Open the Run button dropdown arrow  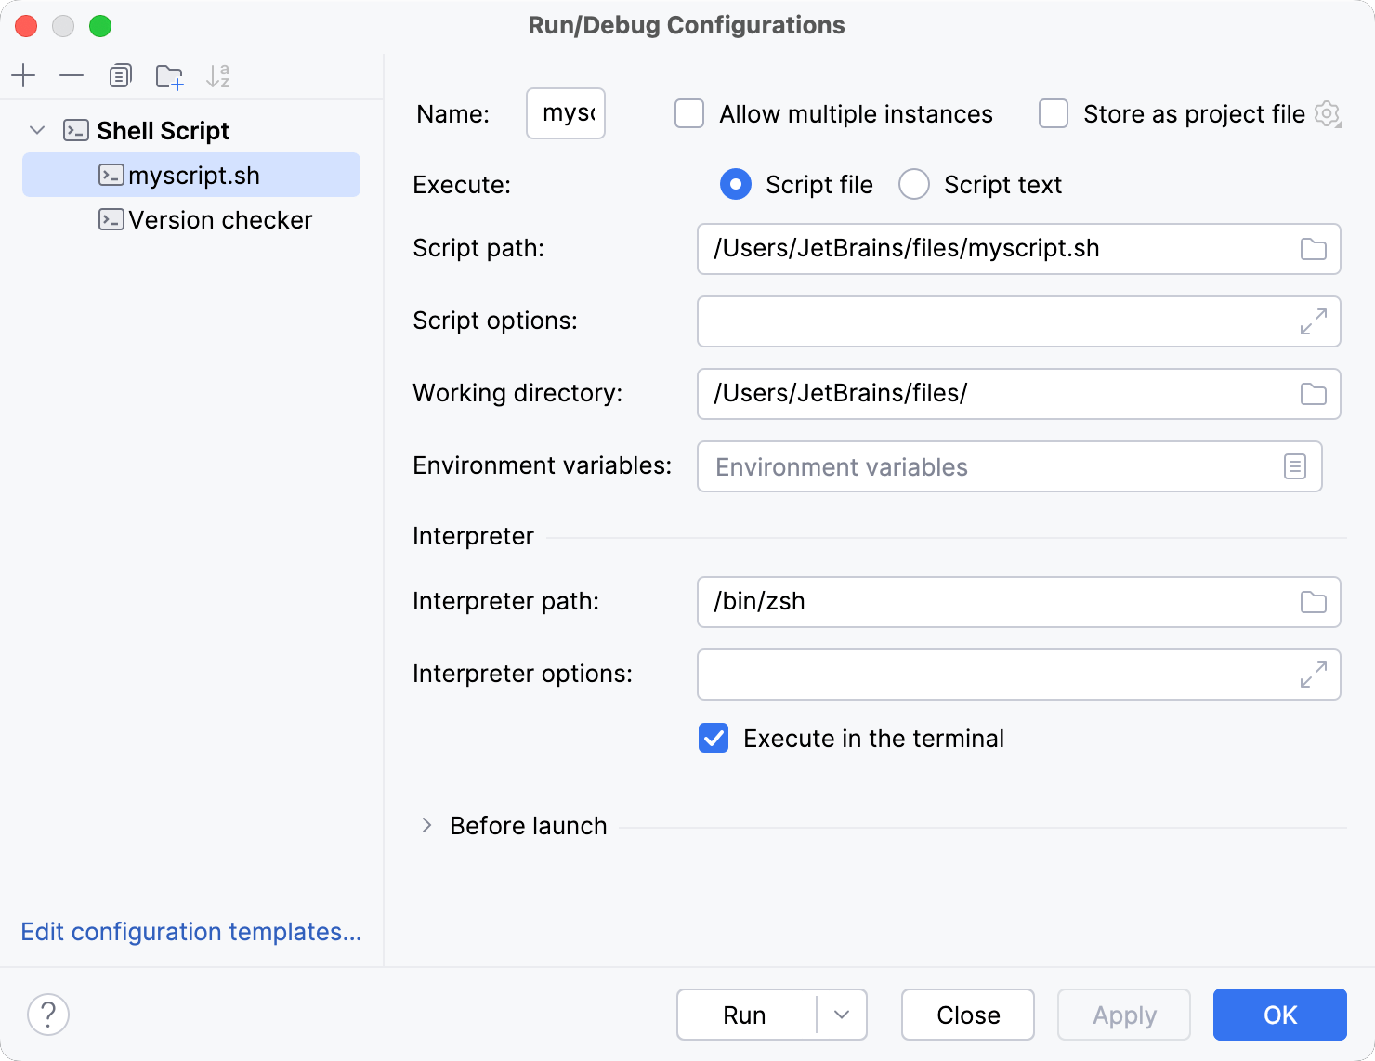(842, 1015)
